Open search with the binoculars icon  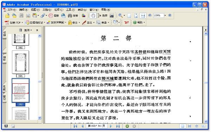pyautogui.click(x=70, y=16)
